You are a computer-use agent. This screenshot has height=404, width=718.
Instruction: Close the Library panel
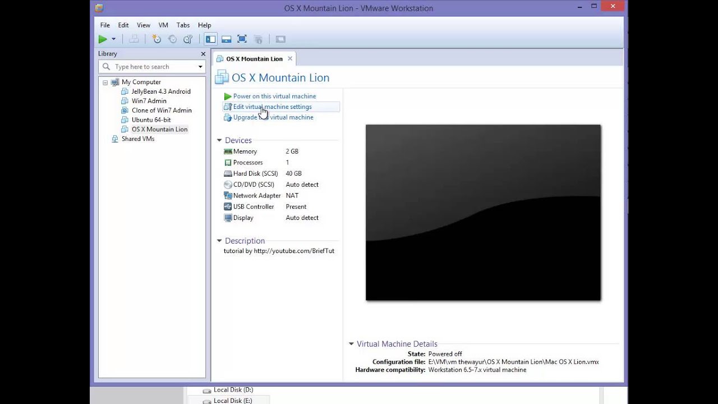(203, 54)
